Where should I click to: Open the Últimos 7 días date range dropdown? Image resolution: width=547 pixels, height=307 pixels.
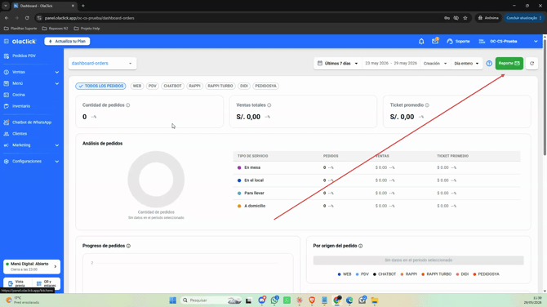coord(338,64)
